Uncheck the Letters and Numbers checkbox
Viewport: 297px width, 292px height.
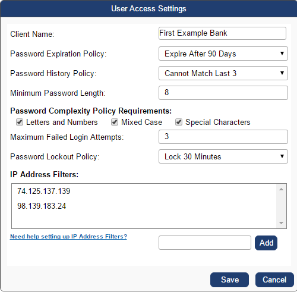20,122
